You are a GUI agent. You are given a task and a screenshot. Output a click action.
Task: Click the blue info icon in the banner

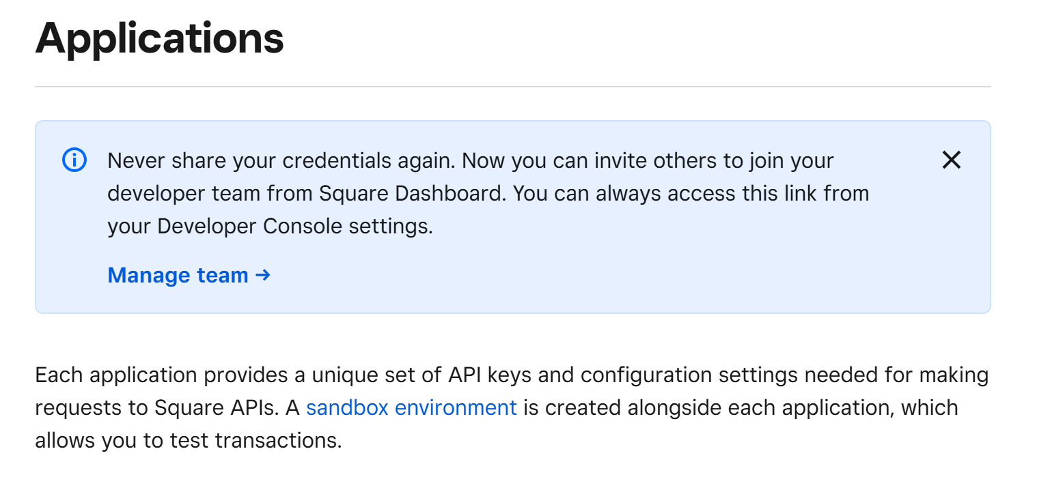pyautogui.click(x=74, y=161)
